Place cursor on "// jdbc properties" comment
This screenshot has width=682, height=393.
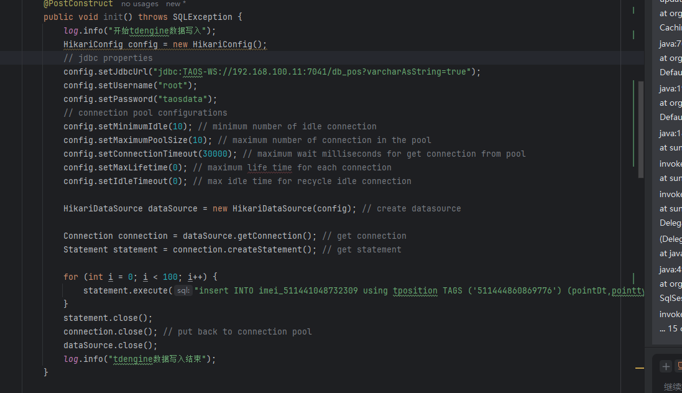[108, 58]
